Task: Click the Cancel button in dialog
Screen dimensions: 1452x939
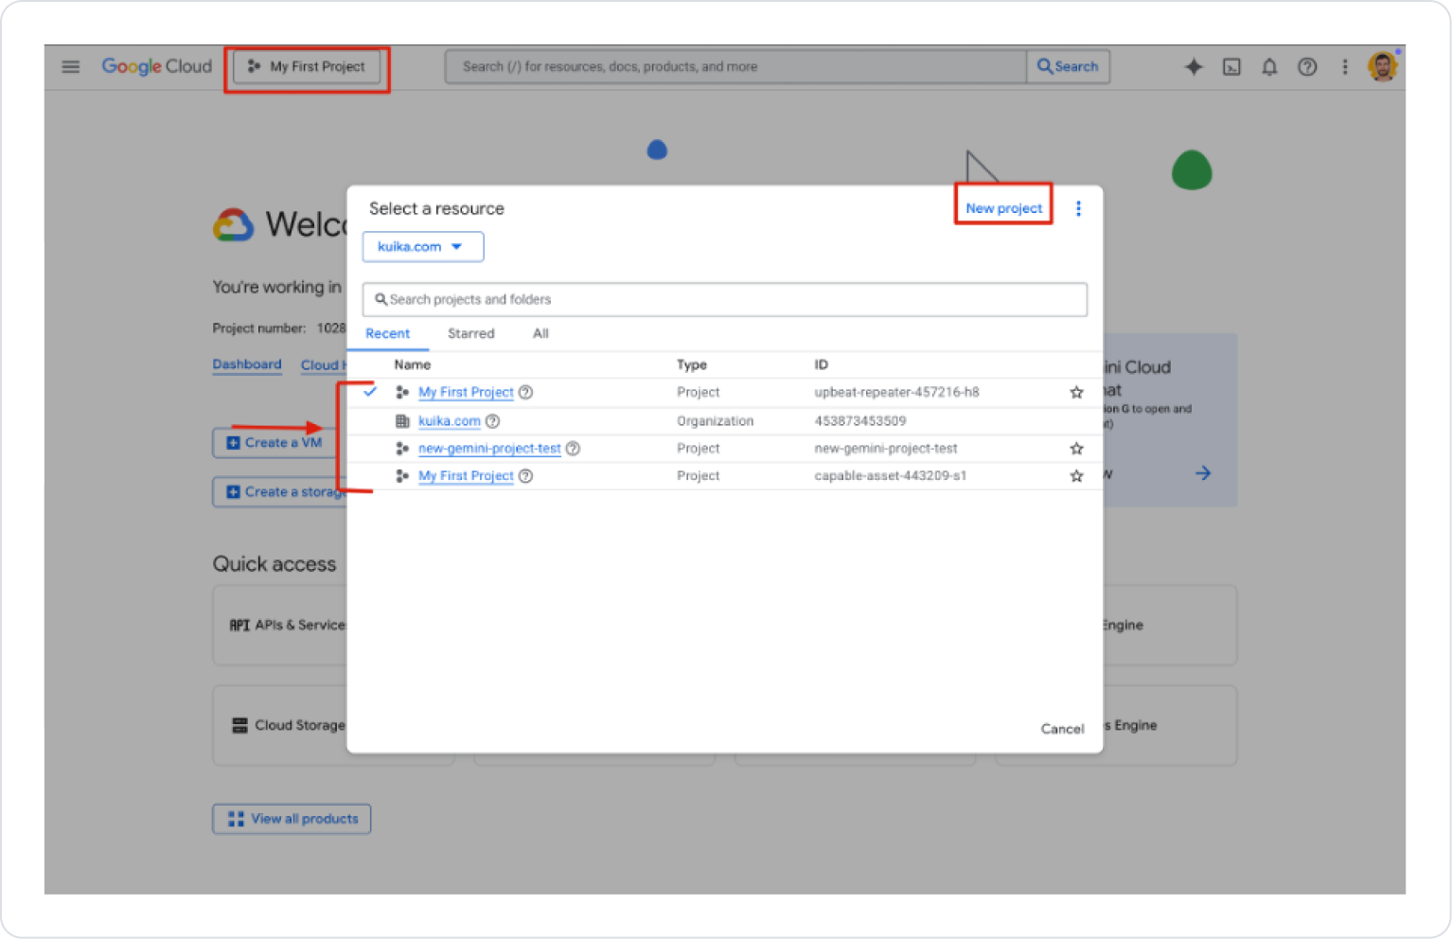Action: pyautogui.click(x=1062, y=729)
